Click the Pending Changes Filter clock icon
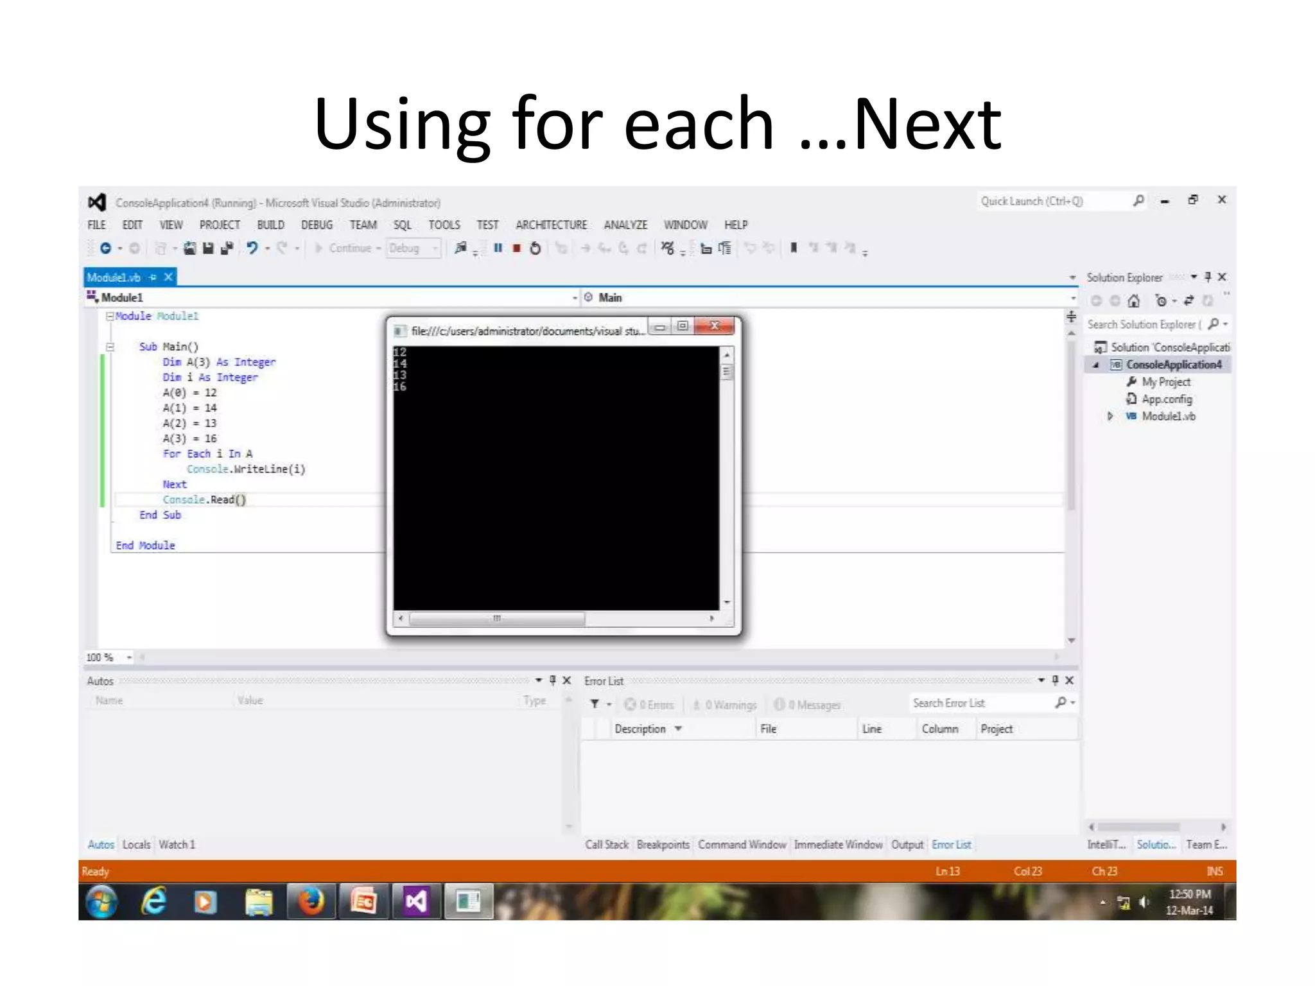This screenshot has width=1315, height=986. coord(1161,300)
